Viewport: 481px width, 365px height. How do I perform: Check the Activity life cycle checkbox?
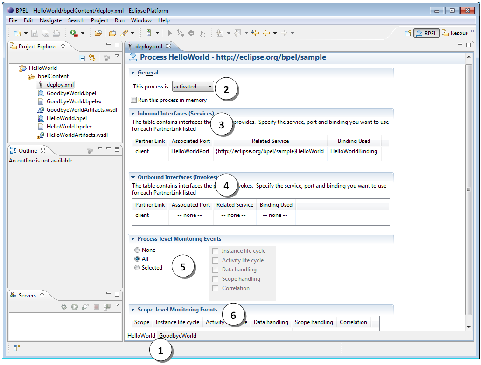(216, 260)
